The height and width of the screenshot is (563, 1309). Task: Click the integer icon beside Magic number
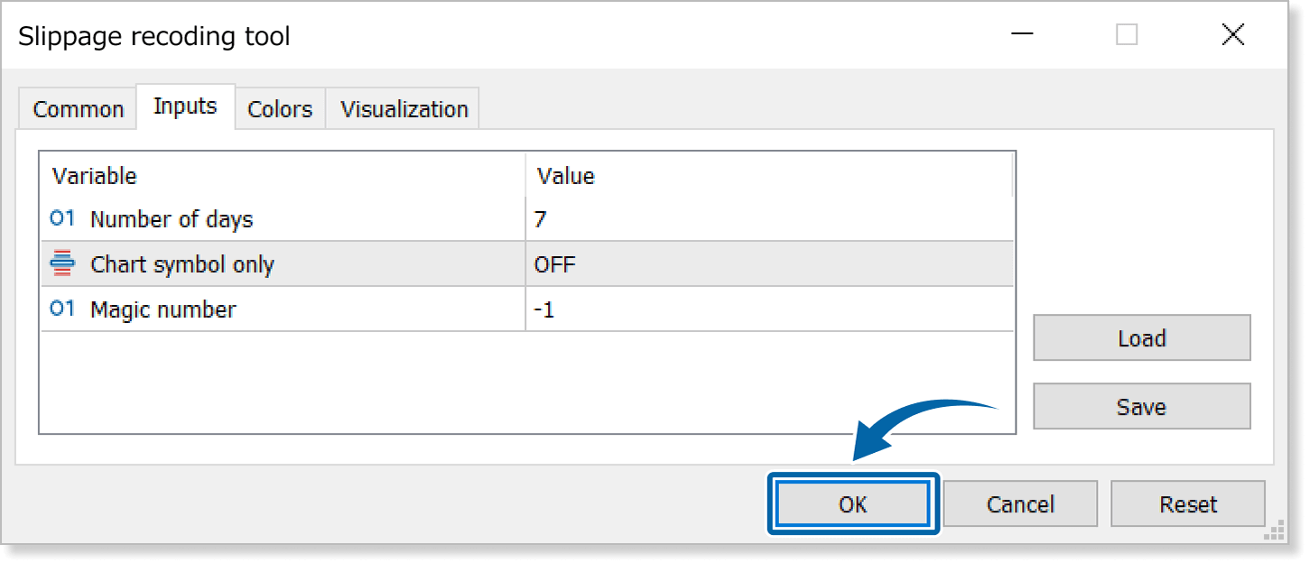(62, 309)
